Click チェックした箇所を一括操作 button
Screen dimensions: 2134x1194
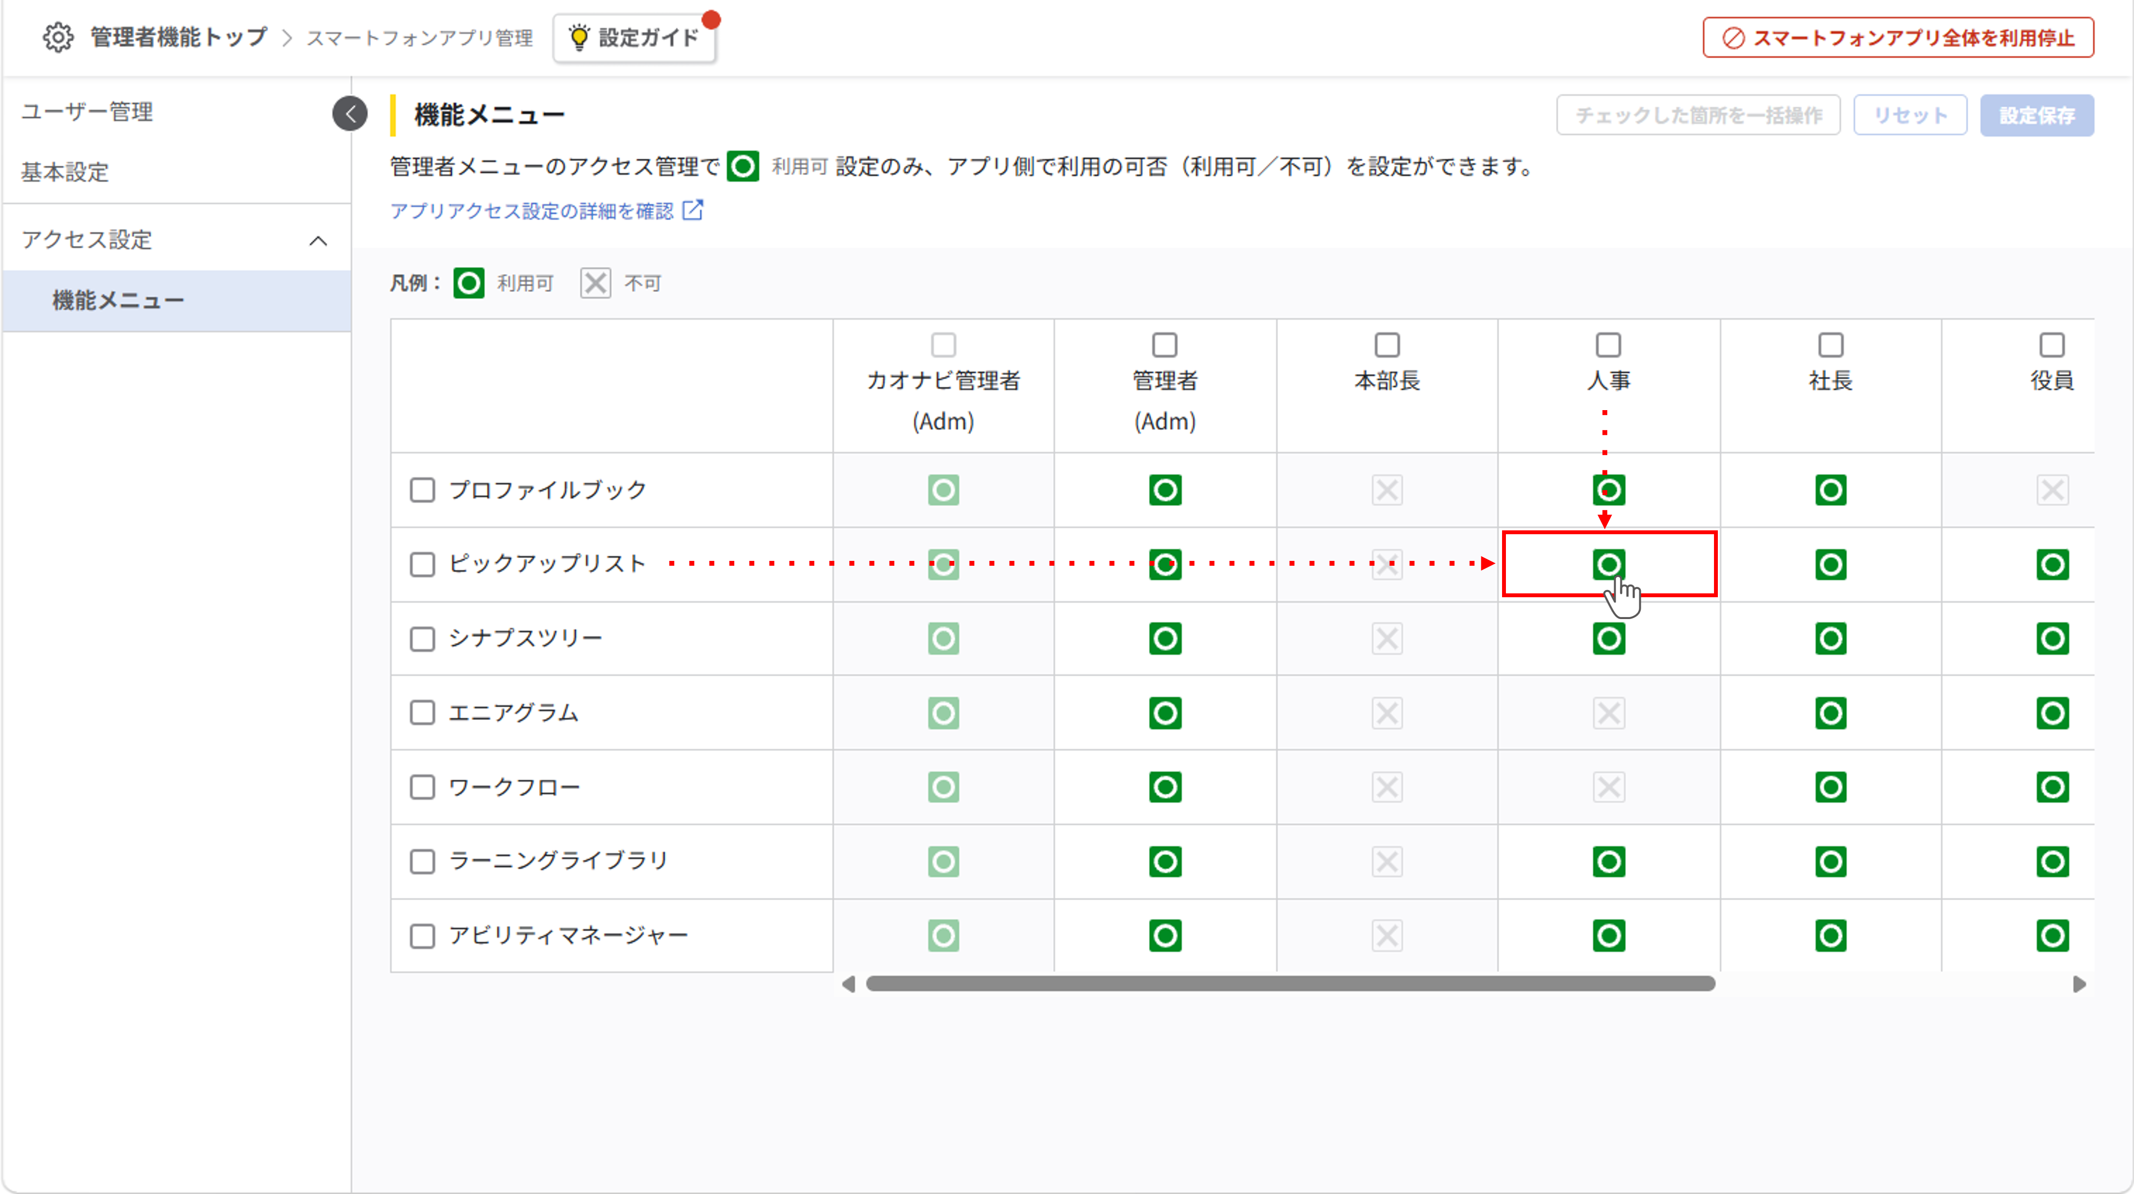tap(1698, 115)
